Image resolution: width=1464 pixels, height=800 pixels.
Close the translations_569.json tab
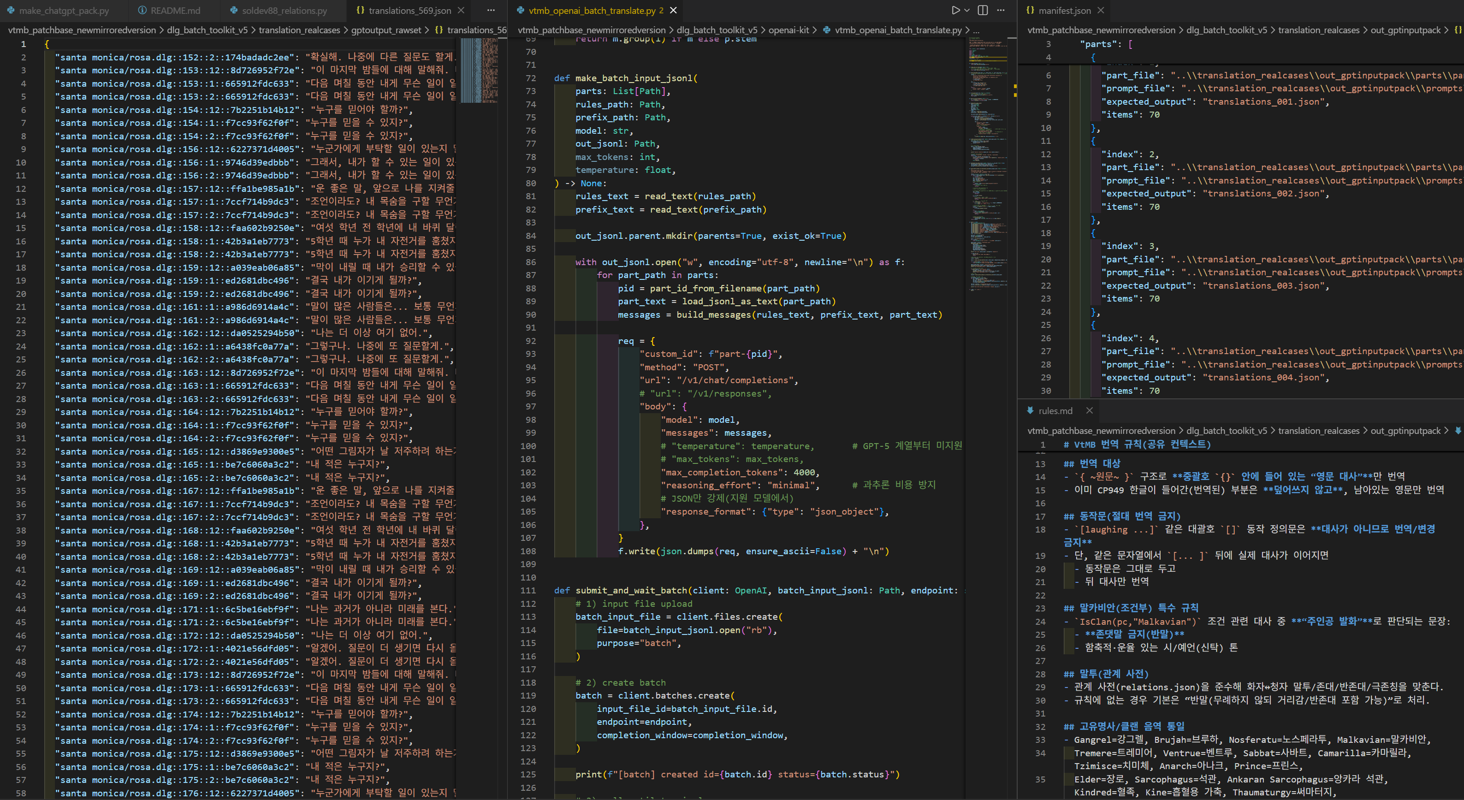461,10
